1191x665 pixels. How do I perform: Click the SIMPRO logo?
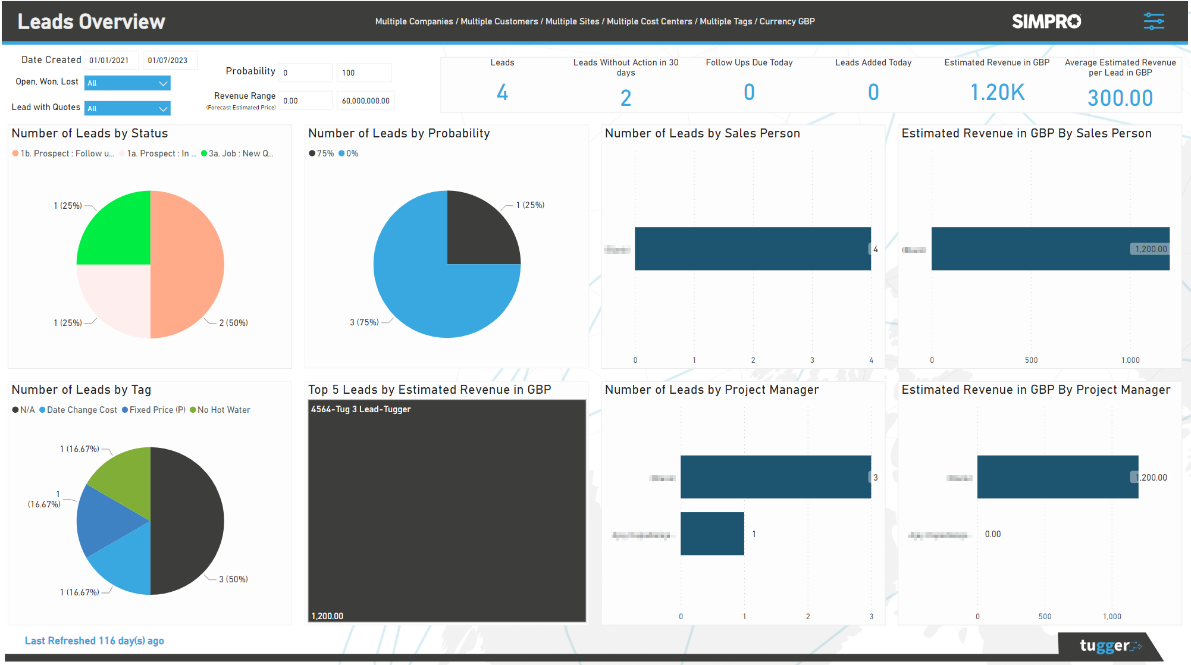tap(1046, 21)
